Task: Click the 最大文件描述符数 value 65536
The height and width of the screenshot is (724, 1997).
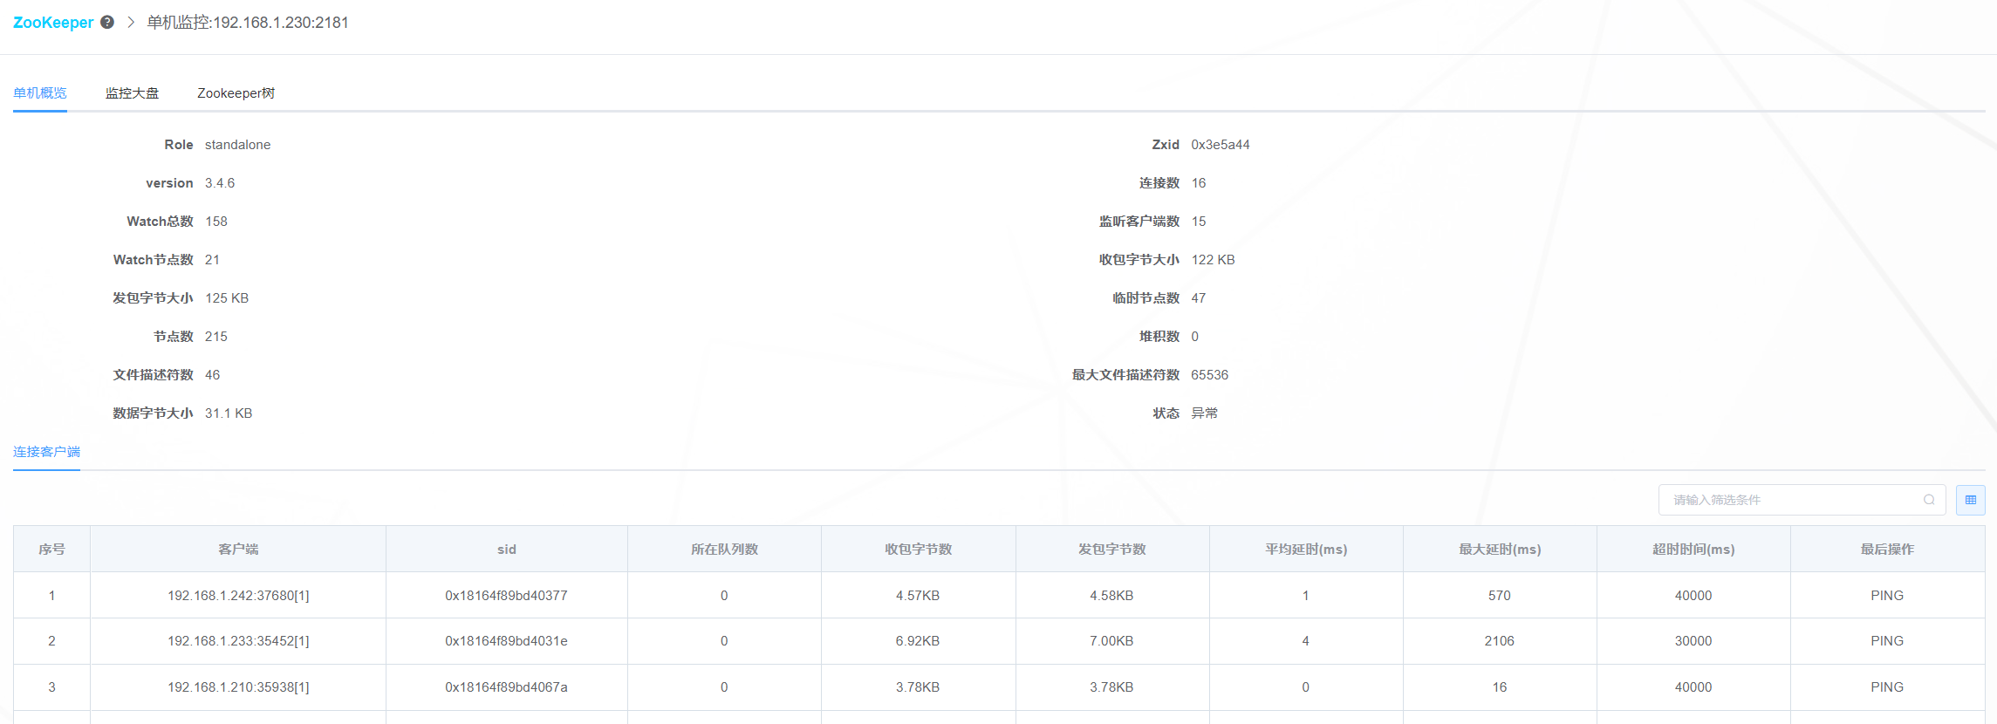Action: click(1210, 375)
